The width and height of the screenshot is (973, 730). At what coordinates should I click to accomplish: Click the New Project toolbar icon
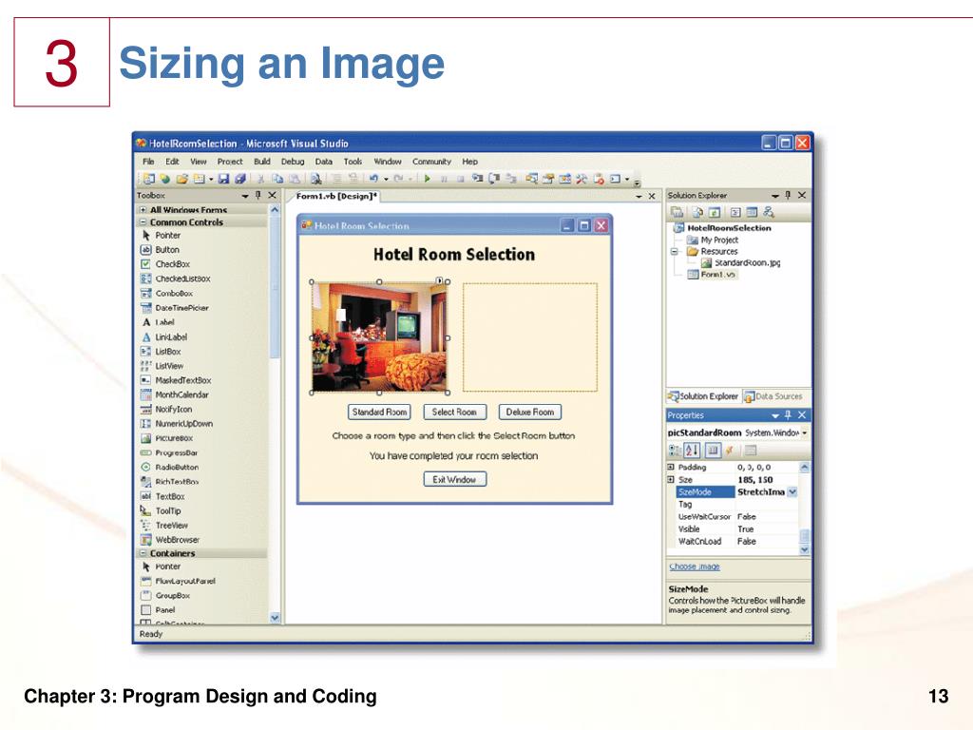(149, 179)
